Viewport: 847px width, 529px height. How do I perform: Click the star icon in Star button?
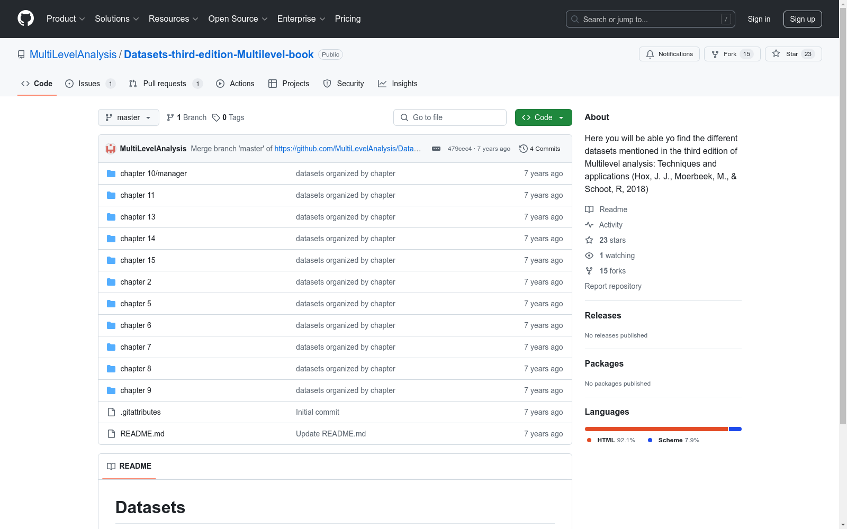(776, 53)
